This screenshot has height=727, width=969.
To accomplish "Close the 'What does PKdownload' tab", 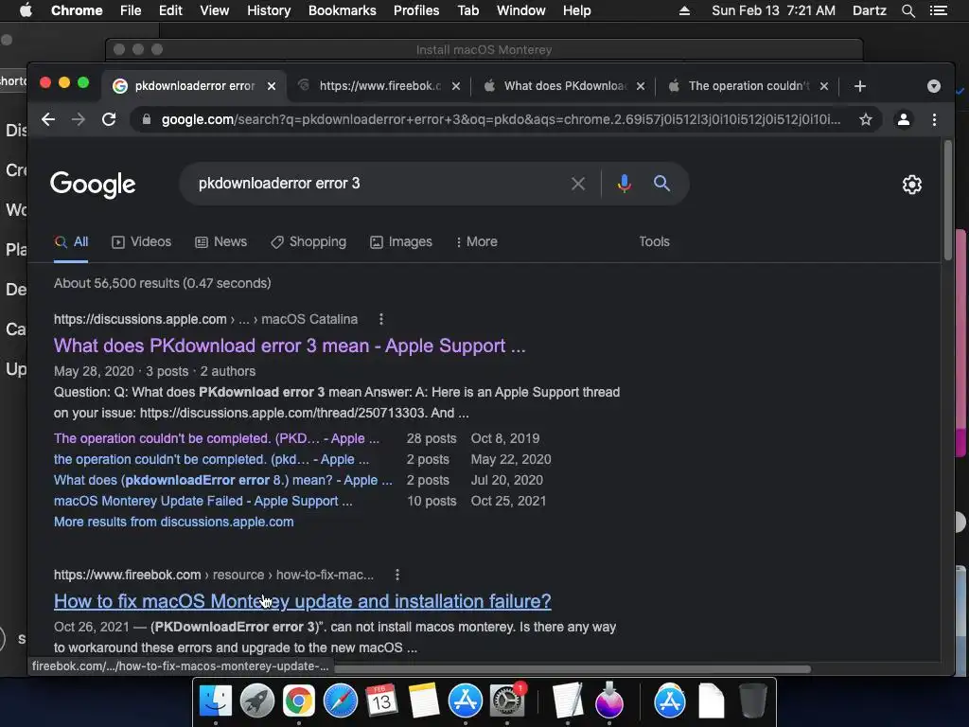I will pyautogui.click(x=641, y=86).
